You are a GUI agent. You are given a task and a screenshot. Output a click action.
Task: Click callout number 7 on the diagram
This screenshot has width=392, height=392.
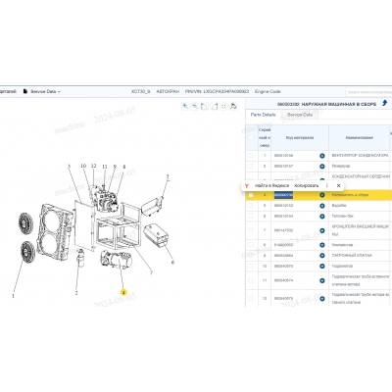[x=151, y=273]
